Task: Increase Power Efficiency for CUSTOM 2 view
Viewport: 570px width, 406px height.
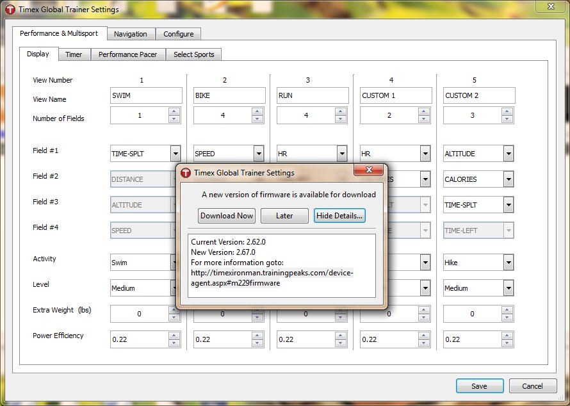Action: 507,335
